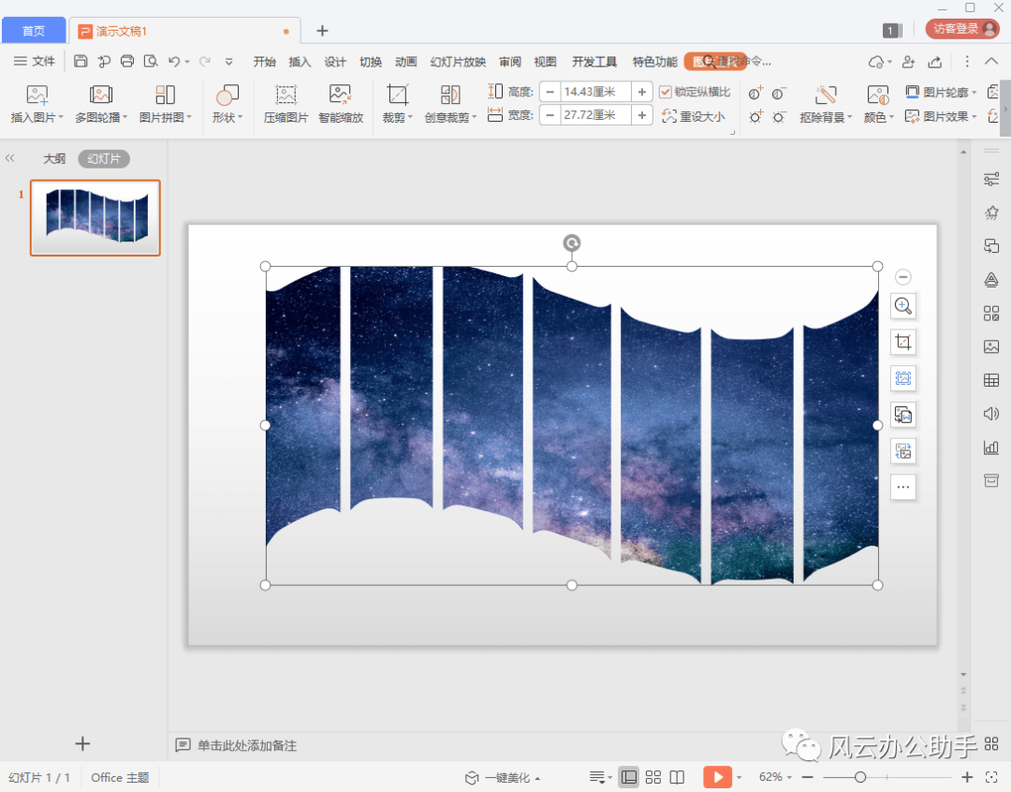Open the speaker/audio panel in the right sidebar
Viewport: 1011px width, 792px height.
coord(990,413)
